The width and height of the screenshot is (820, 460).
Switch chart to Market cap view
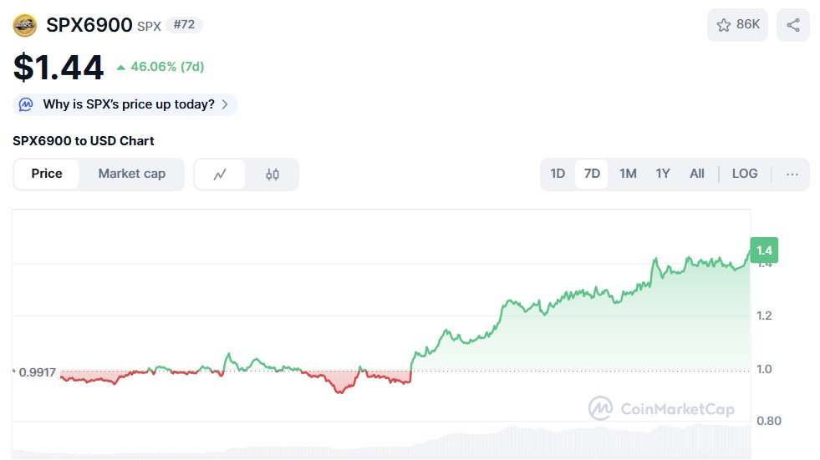[x=132, y=174]
